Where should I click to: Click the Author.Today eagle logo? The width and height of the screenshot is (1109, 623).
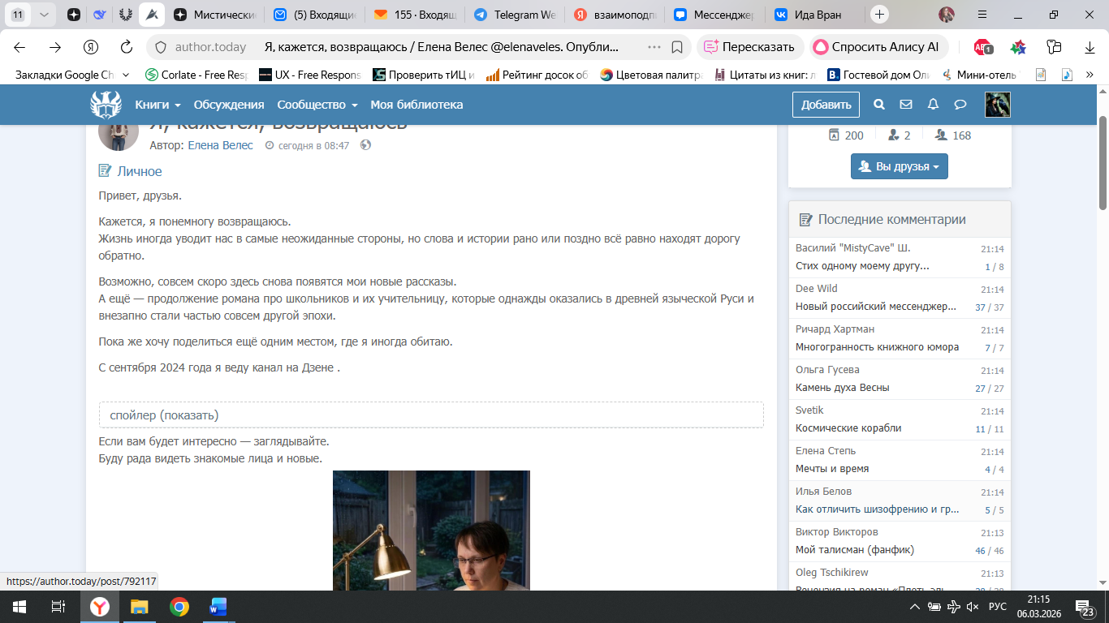106,105
